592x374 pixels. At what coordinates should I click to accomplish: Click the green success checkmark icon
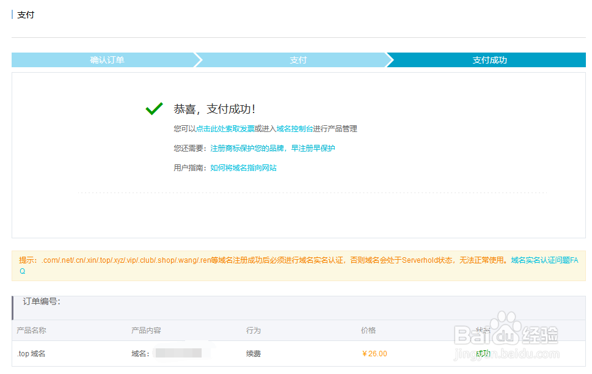coord(154,108)
